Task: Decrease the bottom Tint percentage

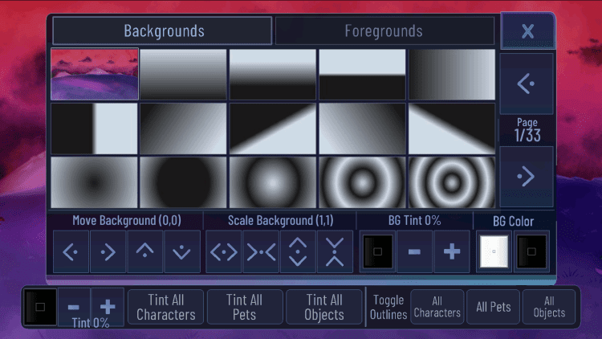Action: (74, 307)
